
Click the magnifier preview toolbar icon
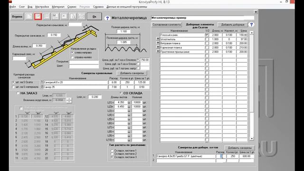point(73,17)
